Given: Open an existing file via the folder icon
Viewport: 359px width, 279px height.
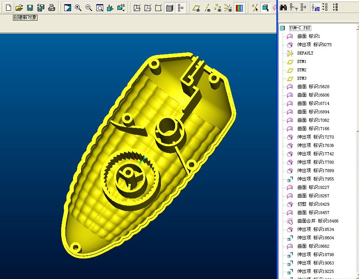Looking at the screenshot, I should (x=19, y=8).
